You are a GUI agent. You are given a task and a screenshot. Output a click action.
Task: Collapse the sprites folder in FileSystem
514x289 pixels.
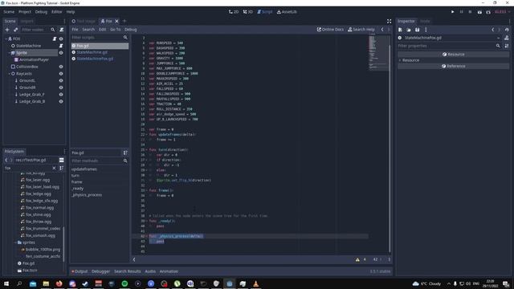click(x=15, y=242)
